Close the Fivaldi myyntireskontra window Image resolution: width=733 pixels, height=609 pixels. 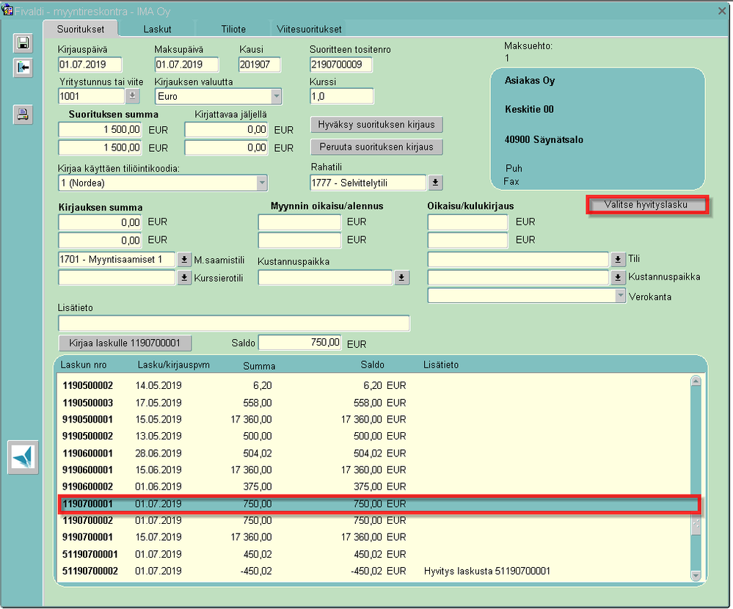722,11
